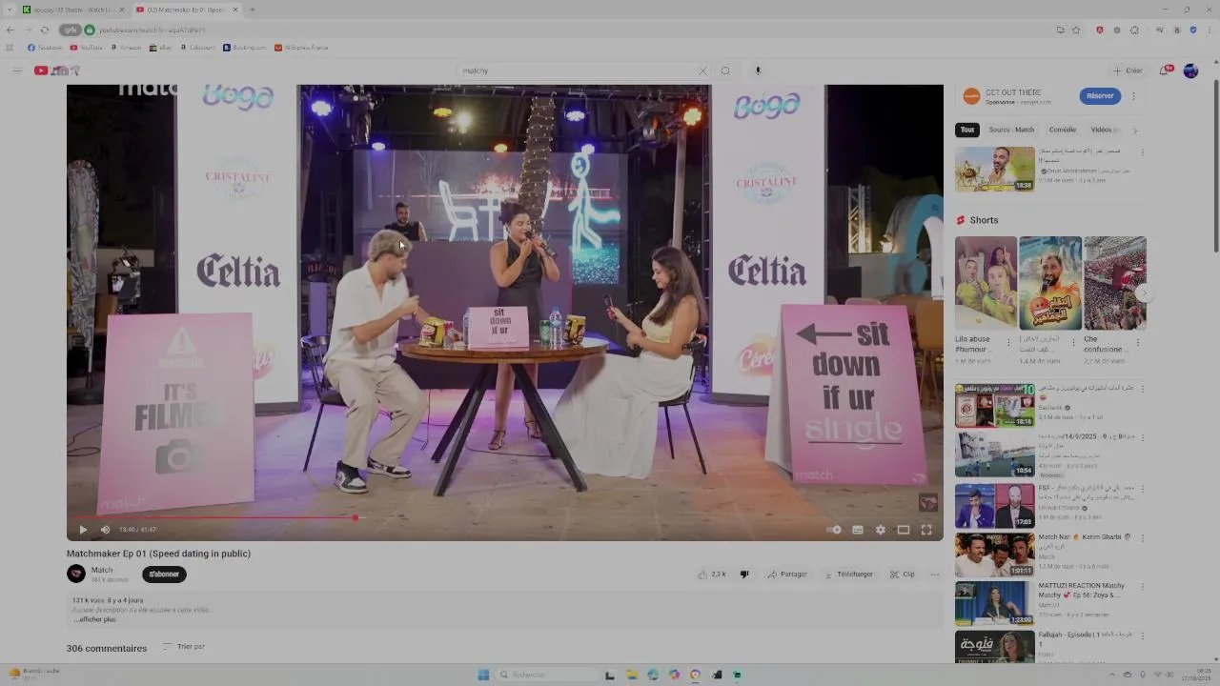Open options for the 18:16 video
1220x686 pixels.
coord(1143,391)
